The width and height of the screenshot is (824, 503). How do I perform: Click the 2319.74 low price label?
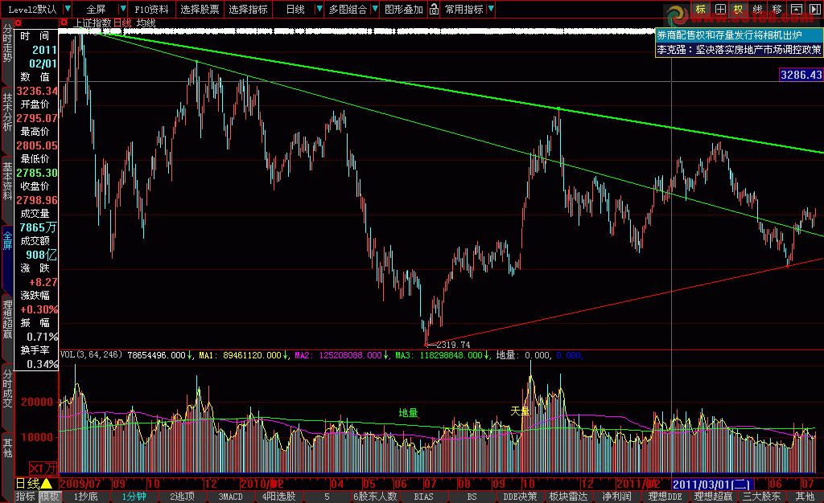[x=453, y=345]
